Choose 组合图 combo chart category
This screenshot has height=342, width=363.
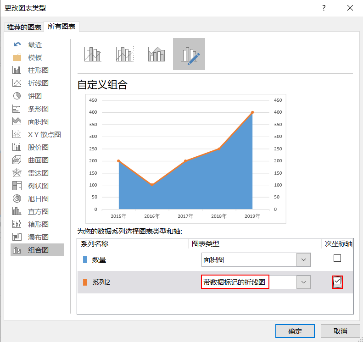pos(37,250)
